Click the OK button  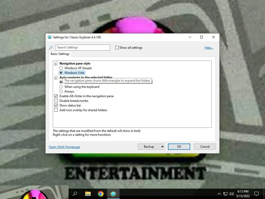click(x=179, y=147)
